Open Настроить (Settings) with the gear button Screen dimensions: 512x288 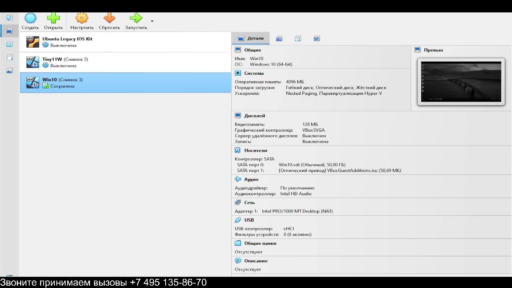point(82,21)
